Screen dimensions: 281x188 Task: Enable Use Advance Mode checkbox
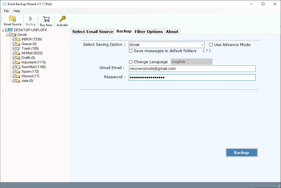pos(211,45)
